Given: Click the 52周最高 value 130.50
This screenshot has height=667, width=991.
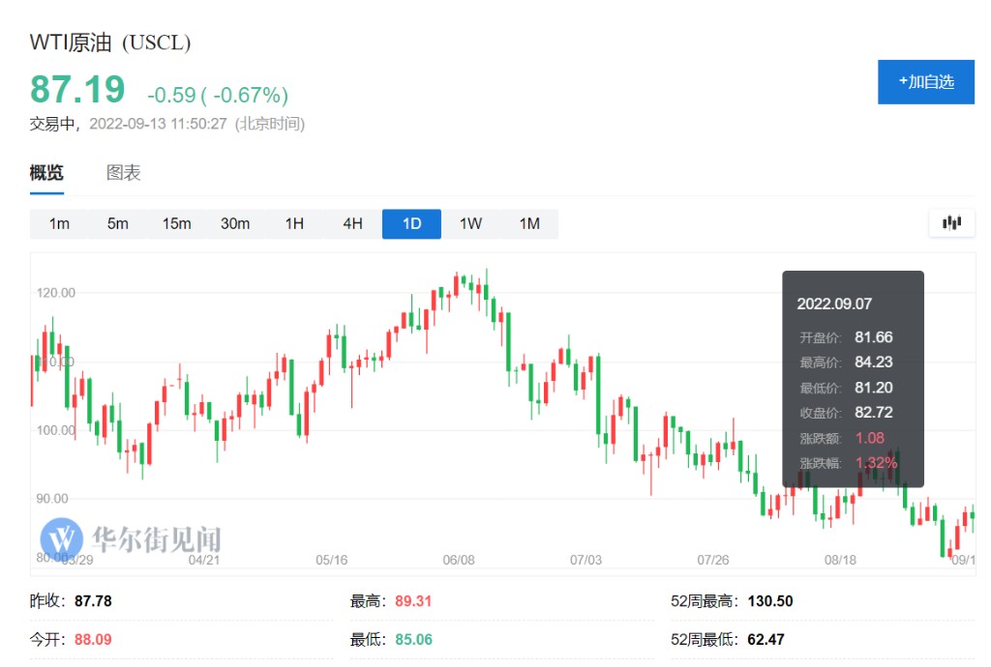Looking at the screenshot, I should tap(770, 601).
